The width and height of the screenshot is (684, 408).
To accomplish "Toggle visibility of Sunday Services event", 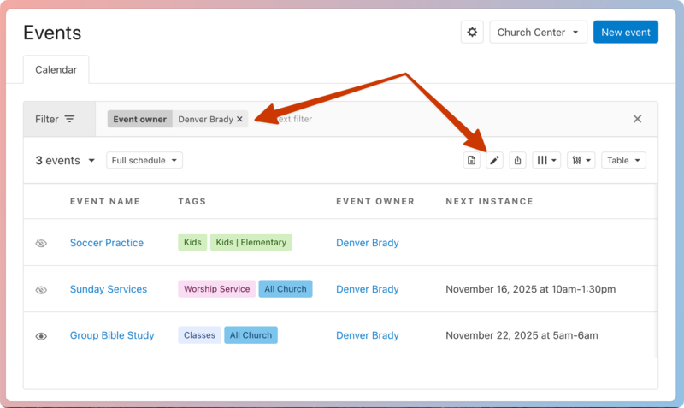I will click(x=41, y=290).
